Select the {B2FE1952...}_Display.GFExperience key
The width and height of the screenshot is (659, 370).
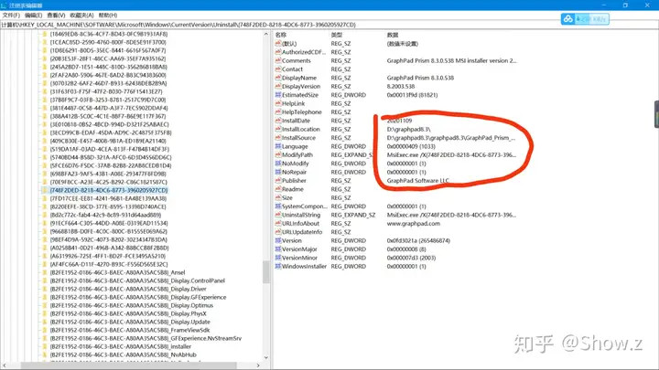click(x=138, y=297)
